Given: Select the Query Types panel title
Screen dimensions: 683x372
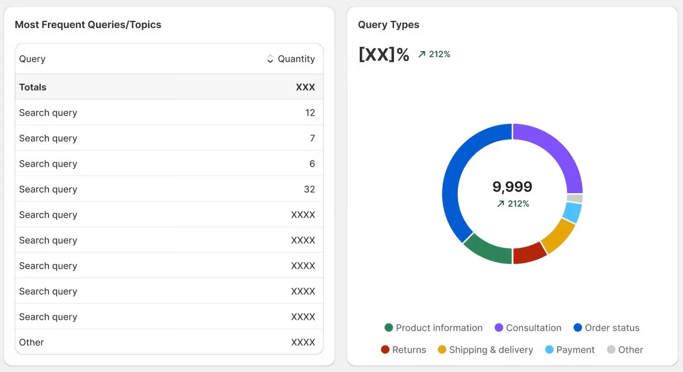Looking at the screenshot, I should 388,24.
